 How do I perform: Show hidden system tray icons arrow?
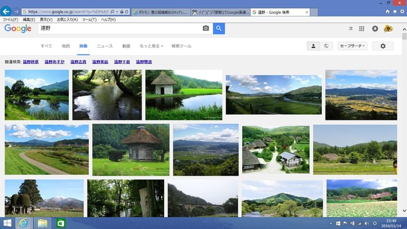(331, 223)
